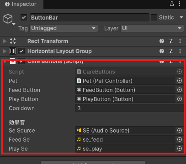Click the Pet (Pet Controller) field

click(x=125, y=81)
